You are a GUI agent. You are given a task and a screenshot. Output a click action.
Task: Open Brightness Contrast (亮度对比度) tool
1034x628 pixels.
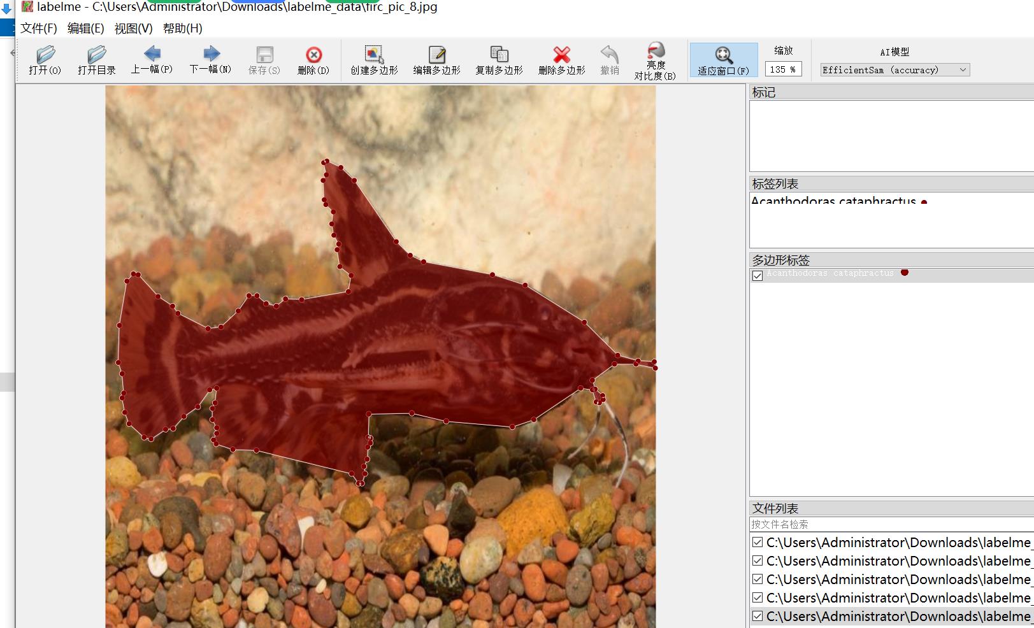point(655,61)
